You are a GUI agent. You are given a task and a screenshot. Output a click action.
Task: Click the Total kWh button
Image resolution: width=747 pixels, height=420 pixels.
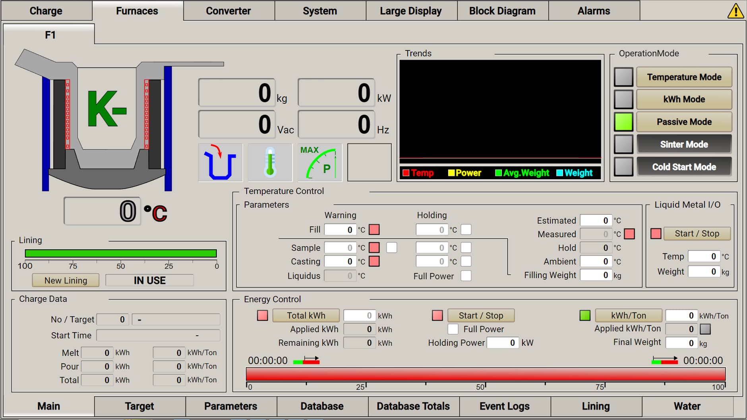click(306, 315)
